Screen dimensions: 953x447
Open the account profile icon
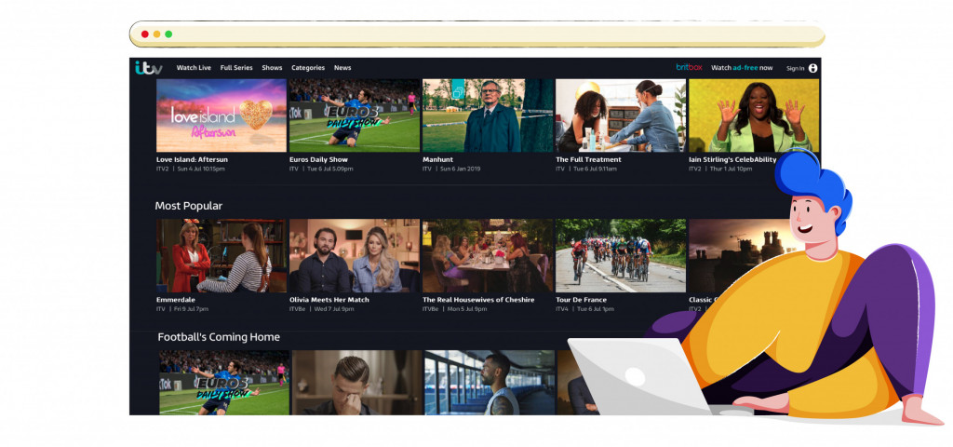(812, 68)
